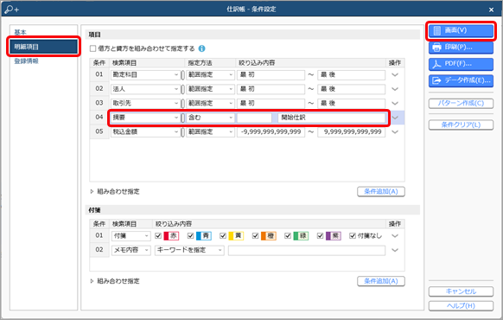Click the orange 橙 sticky color label
This screenshot has width=503, height=320.
pyautogui.click(x=269, y=236)
